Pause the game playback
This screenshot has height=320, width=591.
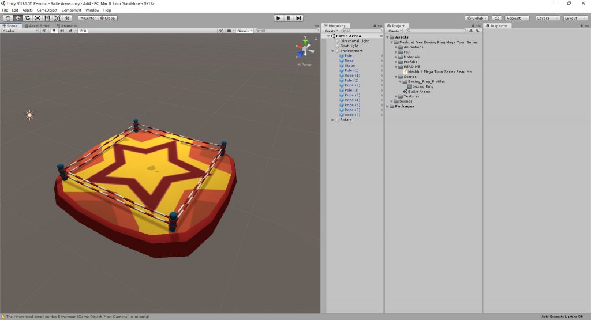[289, 18]
